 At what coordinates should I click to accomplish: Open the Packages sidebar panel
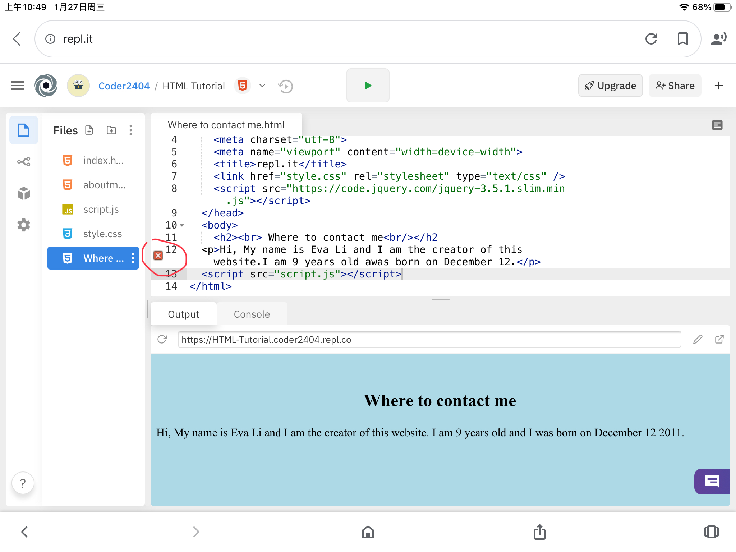24,193
